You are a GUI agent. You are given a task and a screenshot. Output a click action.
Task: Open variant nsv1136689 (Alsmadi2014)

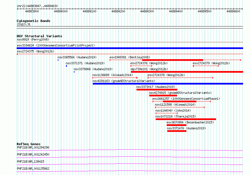[113, 75]
